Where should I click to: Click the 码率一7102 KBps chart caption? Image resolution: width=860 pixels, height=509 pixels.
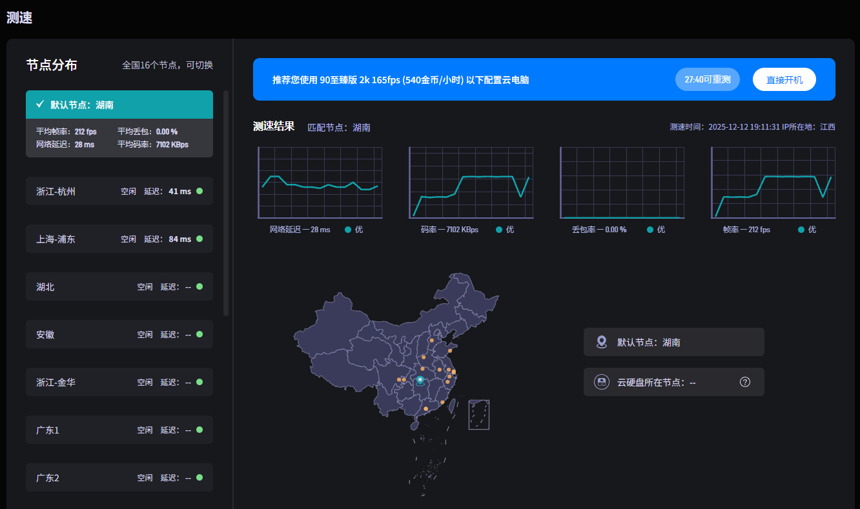(449, 230)
